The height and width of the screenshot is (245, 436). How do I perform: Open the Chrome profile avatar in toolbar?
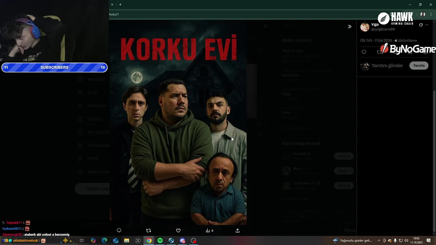click(423, 14)
